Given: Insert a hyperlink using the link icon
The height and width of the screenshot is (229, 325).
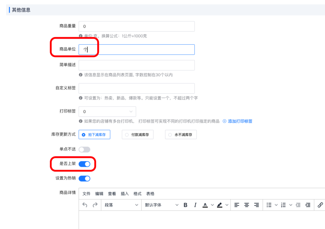Looking at the screenshot, I should point(320,205).
